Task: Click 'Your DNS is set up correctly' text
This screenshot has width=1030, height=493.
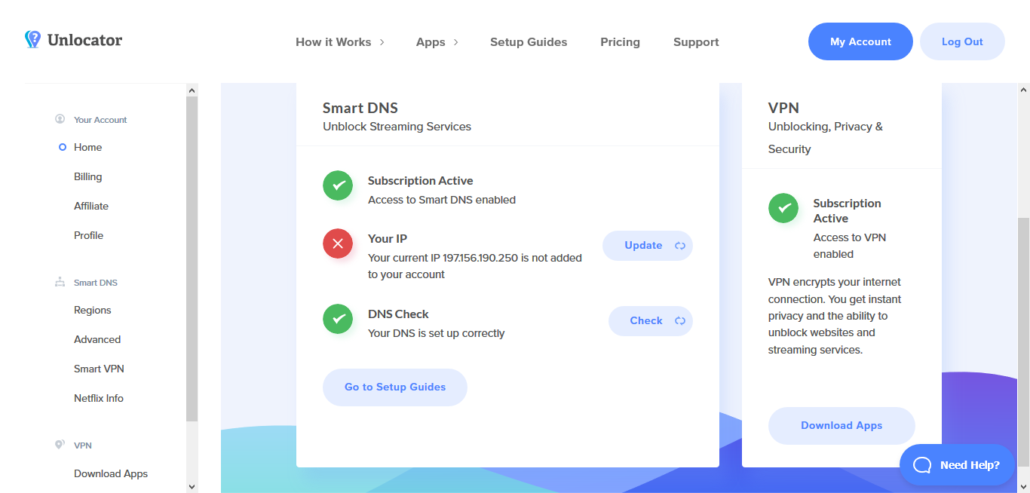Action: point(436,333)
